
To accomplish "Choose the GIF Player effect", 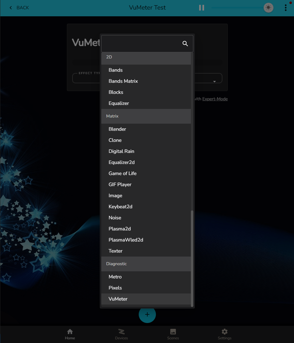I will pyautogui.click(x=146, y=184).
